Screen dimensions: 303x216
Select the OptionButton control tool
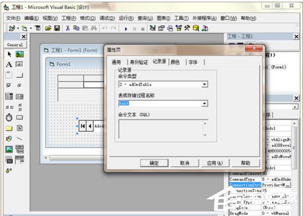pos(19,85)
